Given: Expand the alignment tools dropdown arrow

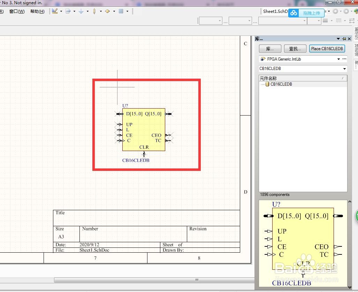Looking at the screenshot, I should pos(74,11).
